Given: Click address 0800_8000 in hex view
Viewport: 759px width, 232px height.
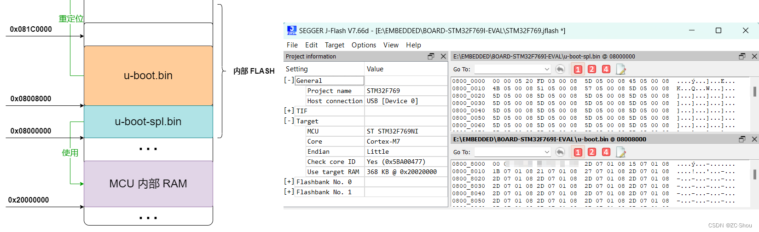Looking at the screenshot, I should coord(469,164).
